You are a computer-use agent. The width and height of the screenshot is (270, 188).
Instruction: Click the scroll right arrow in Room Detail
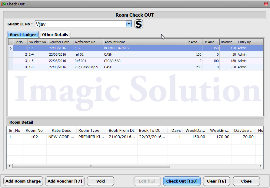pyautogui.click(x=261, y=166)
